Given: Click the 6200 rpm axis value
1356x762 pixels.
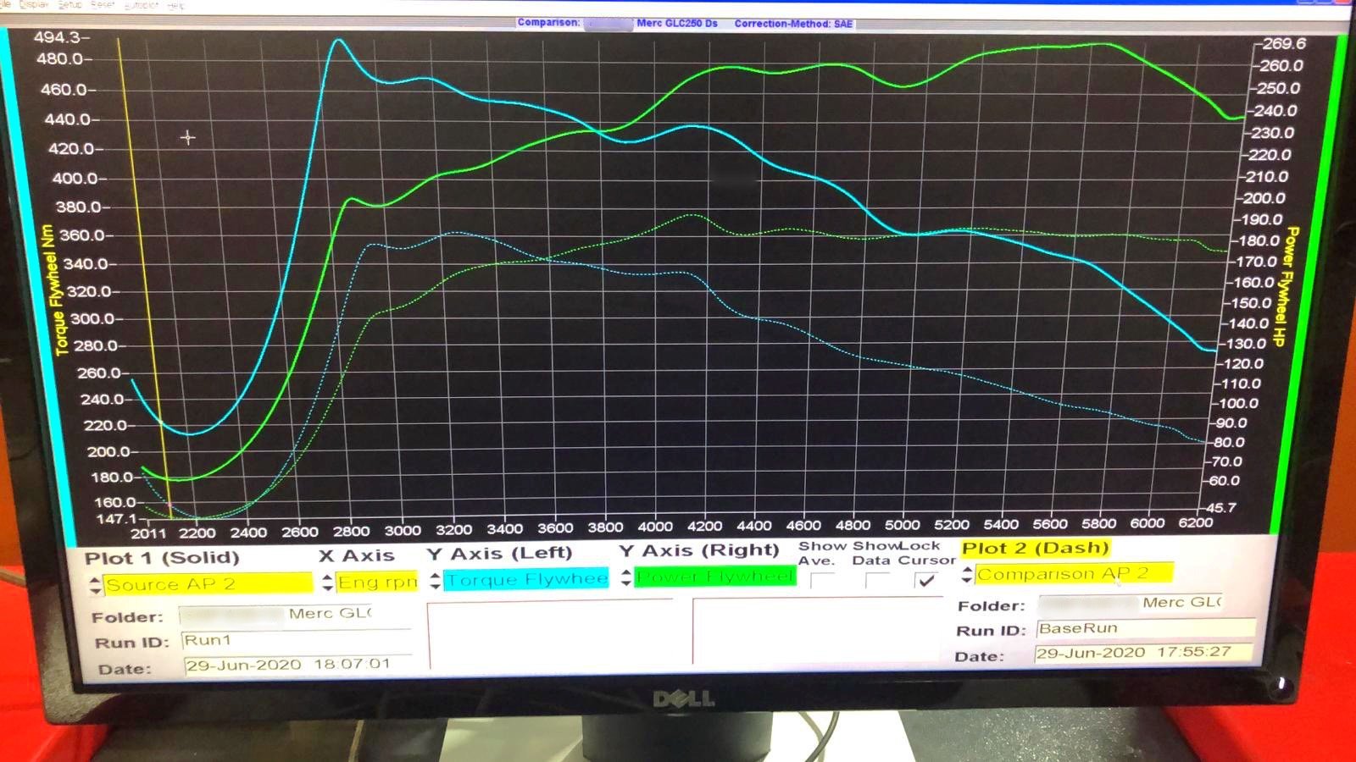Looking at the screenshot, I should pos(1196,522).
